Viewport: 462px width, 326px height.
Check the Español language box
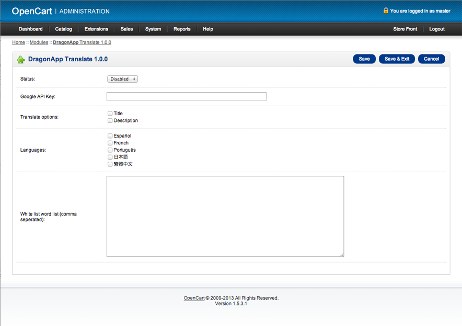(x=110, y=136)
